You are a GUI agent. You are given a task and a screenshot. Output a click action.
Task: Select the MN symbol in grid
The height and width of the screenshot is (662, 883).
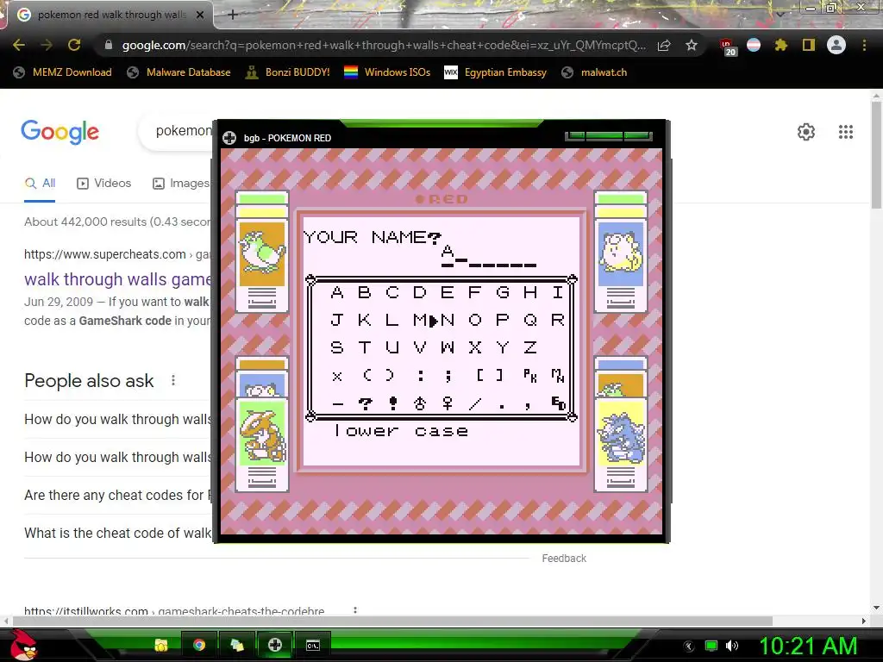558,376
